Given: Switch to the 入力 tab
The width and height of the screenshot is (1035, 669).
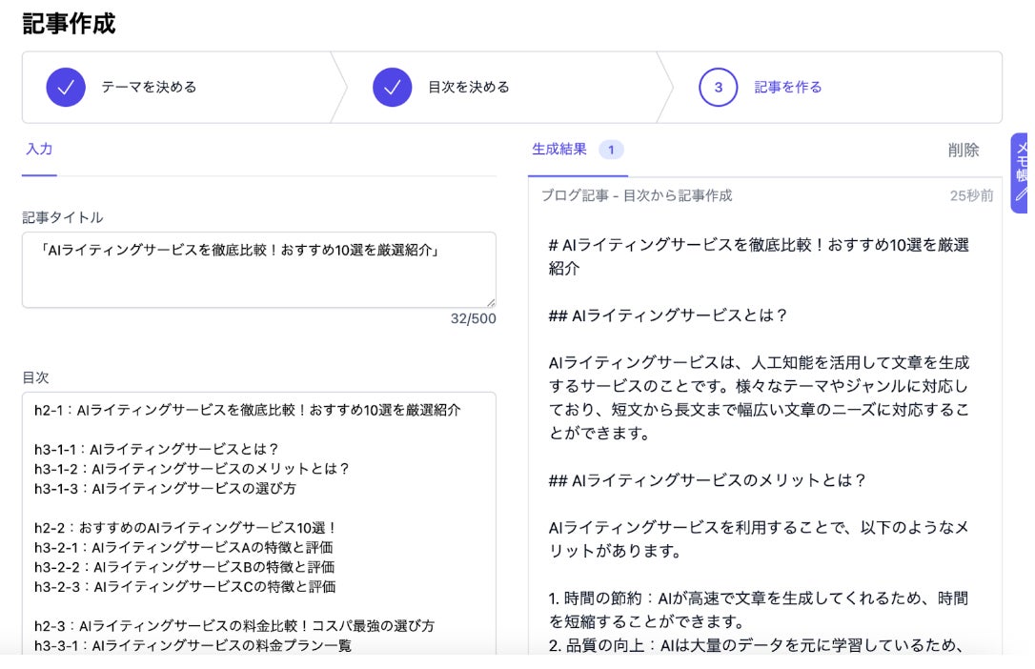Looking at the screenshot, I should click(39, 149).
